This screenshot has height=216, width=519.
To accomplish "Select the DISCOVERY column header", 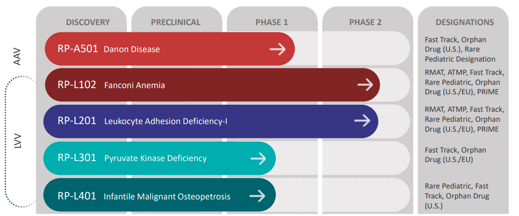I will 88,22.
